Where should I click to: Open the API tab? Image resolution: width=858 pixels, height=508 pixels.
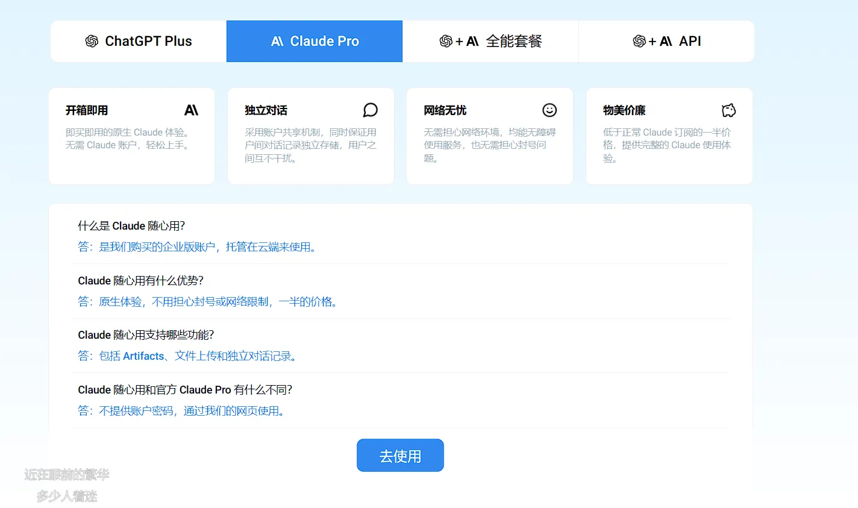click(666, 41)
